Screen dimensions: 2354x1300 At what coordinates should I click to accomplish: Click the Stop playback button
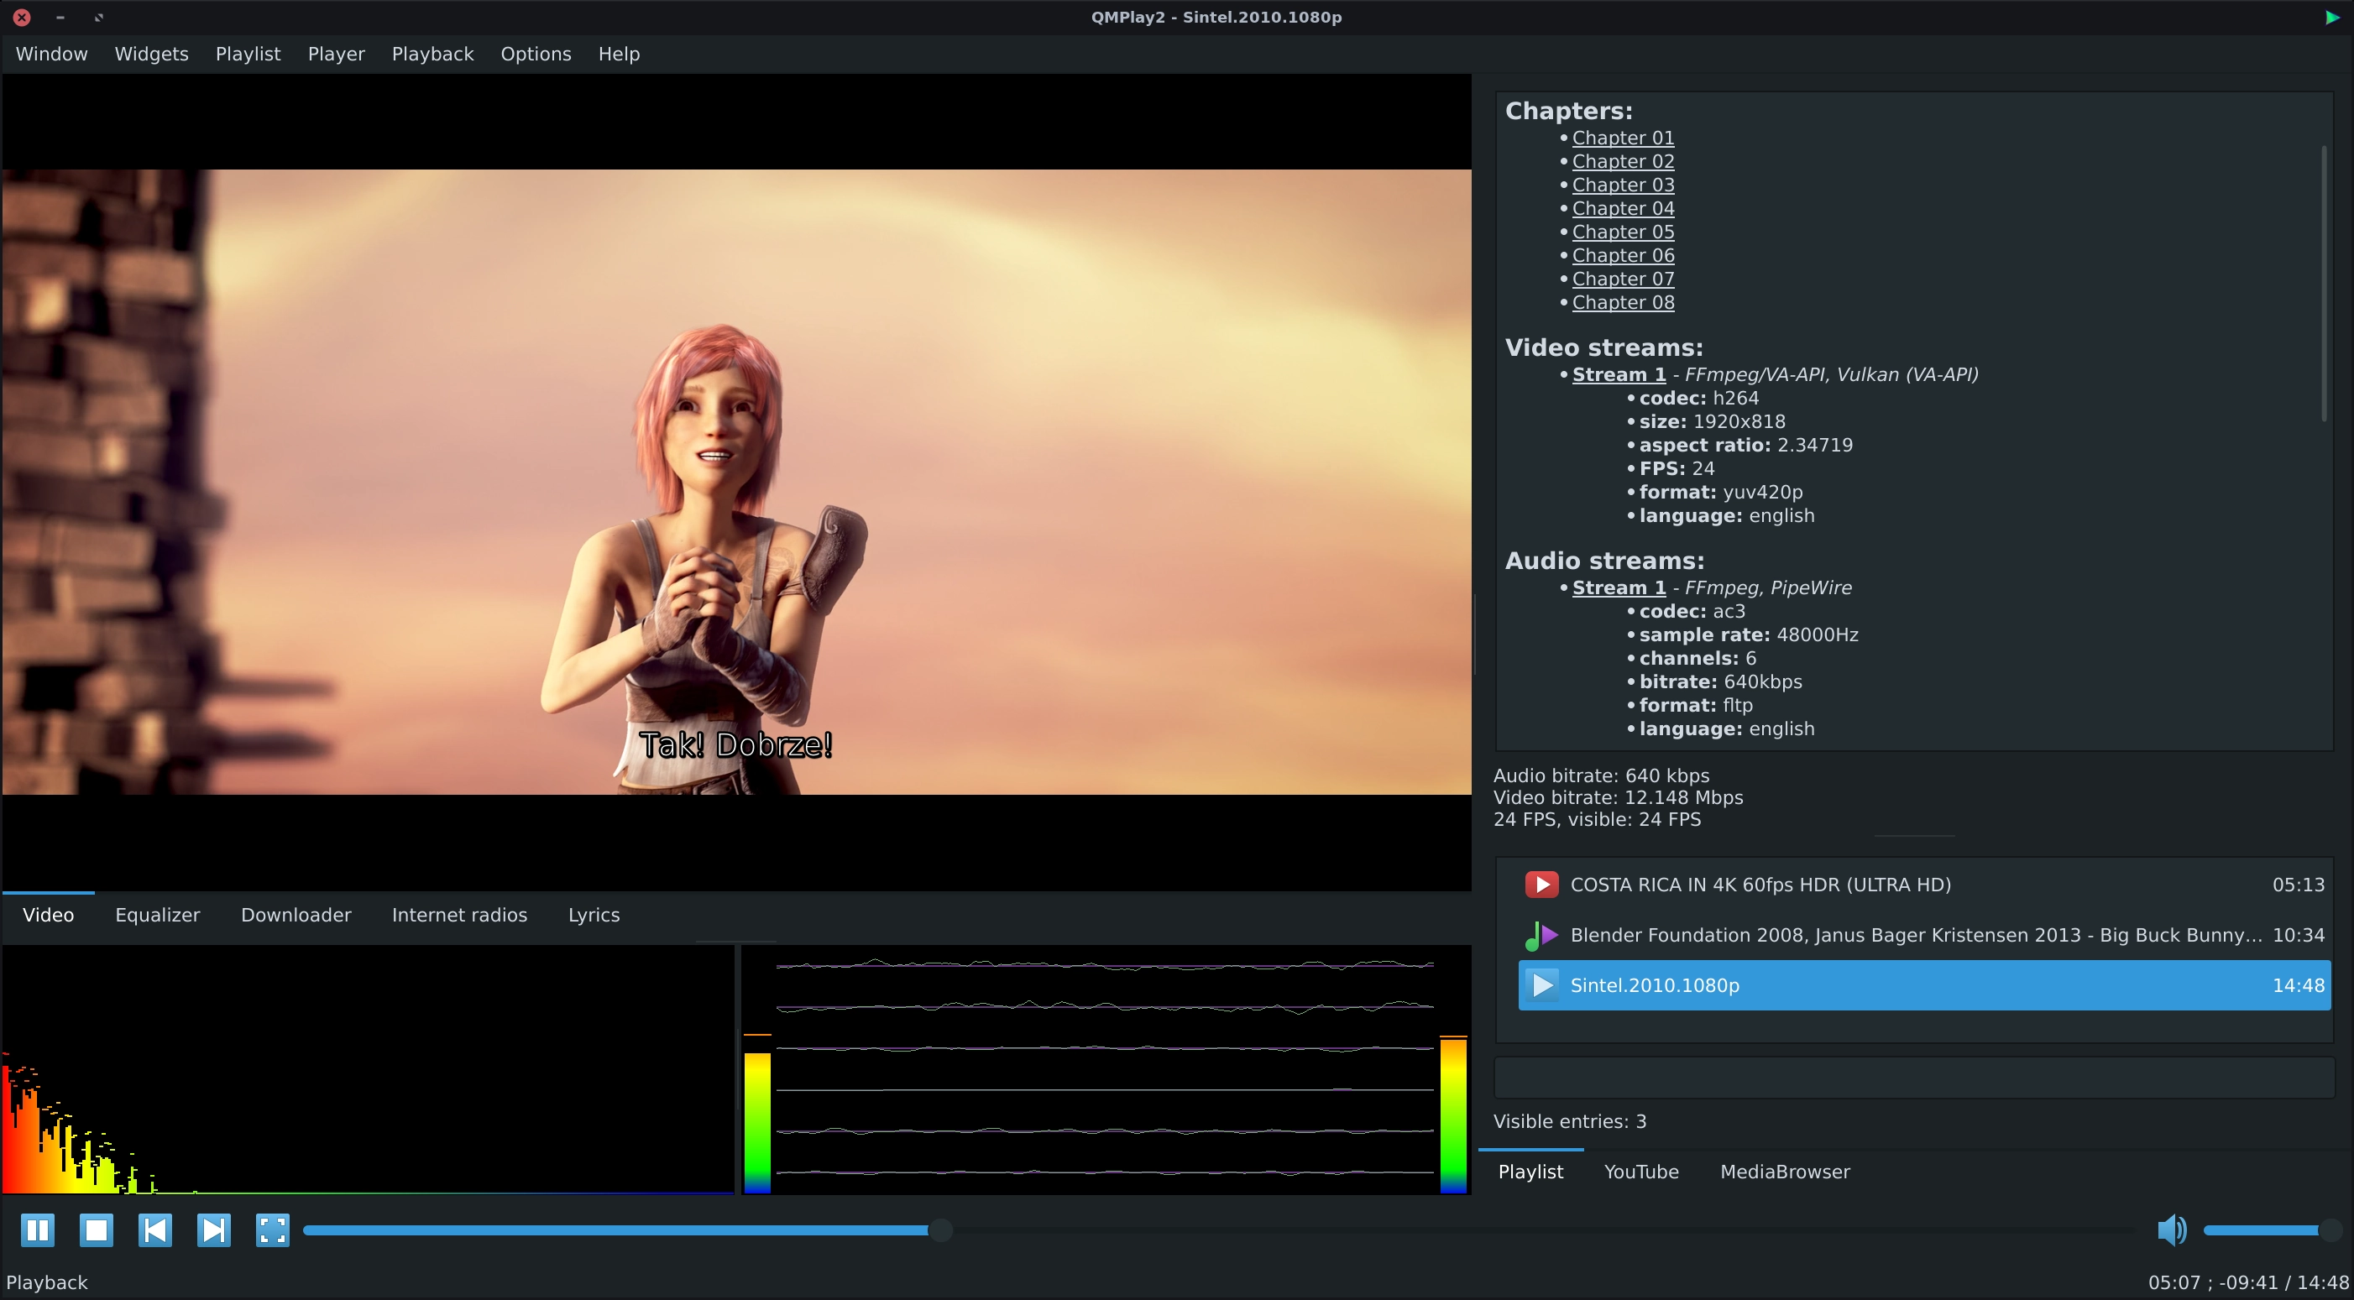96,1230
